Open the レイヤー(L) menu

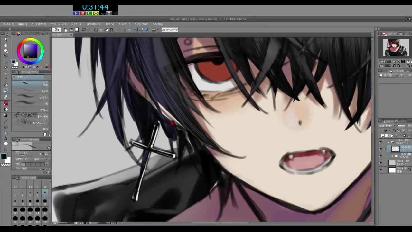tap(77, 24)
